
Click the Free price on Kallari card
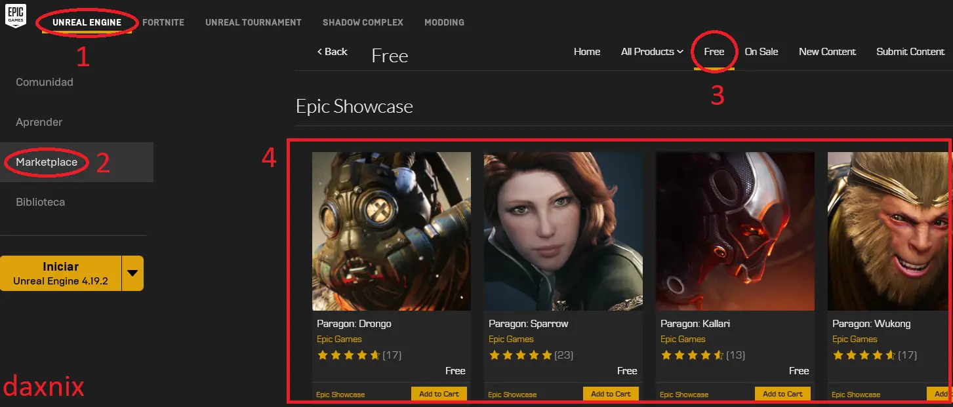[799, 371]
